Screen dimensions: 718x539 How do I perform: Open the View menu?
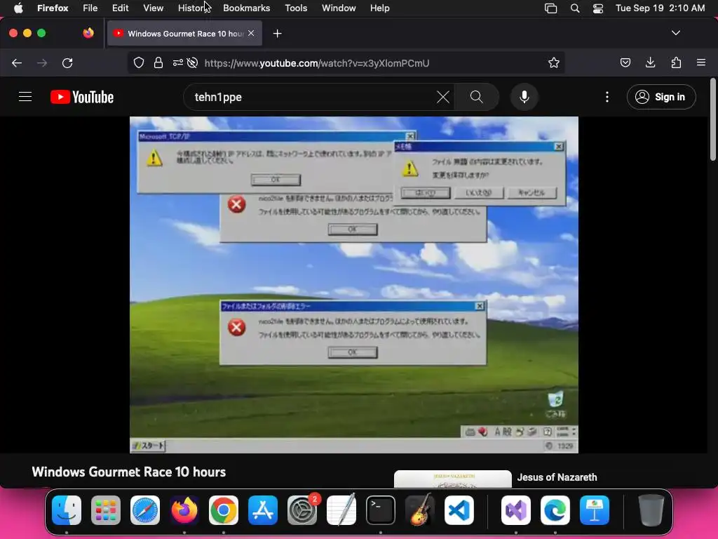click(153, 8)
